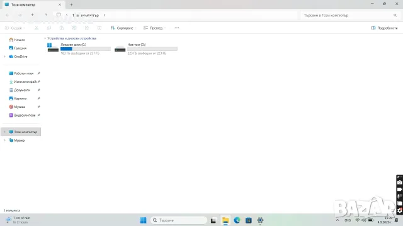The width and height of the screenshot is (403, 226).
Task: Click the Rename icon in toolbar
Action: tap(74, 28)
